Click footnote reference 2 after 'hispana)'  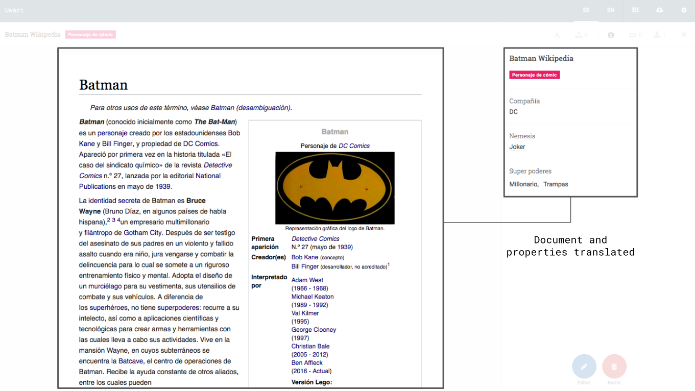pos(109,220)
